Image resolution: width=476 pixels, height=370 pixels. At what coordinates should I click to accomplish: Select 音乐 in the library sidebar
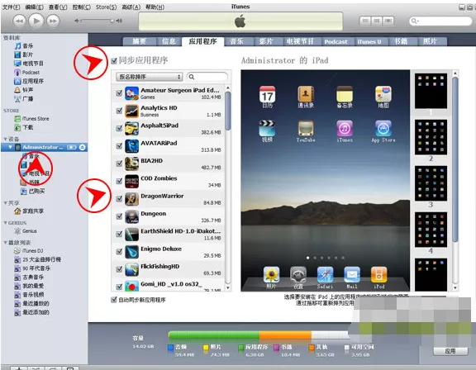pyautogui.click(x=24, y=45)
